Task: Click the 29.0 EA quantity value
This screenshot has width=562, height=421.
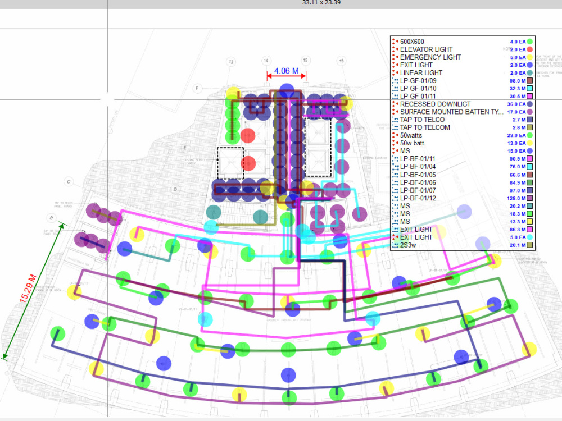Action: [516, 135]
